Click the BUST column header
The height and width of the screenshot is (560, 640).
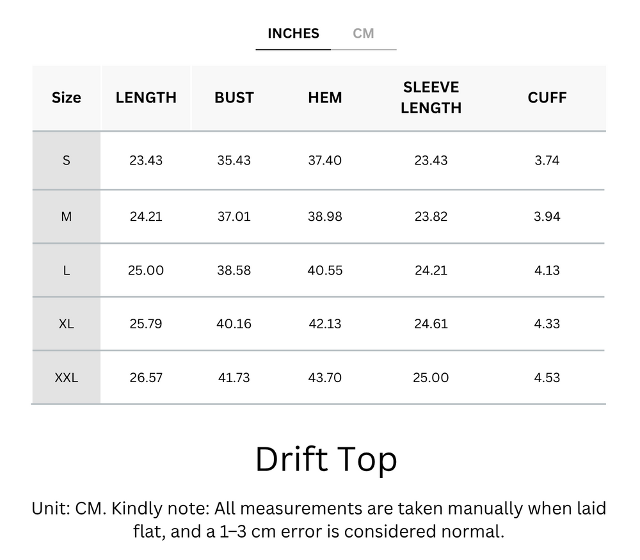coord(234,97)
